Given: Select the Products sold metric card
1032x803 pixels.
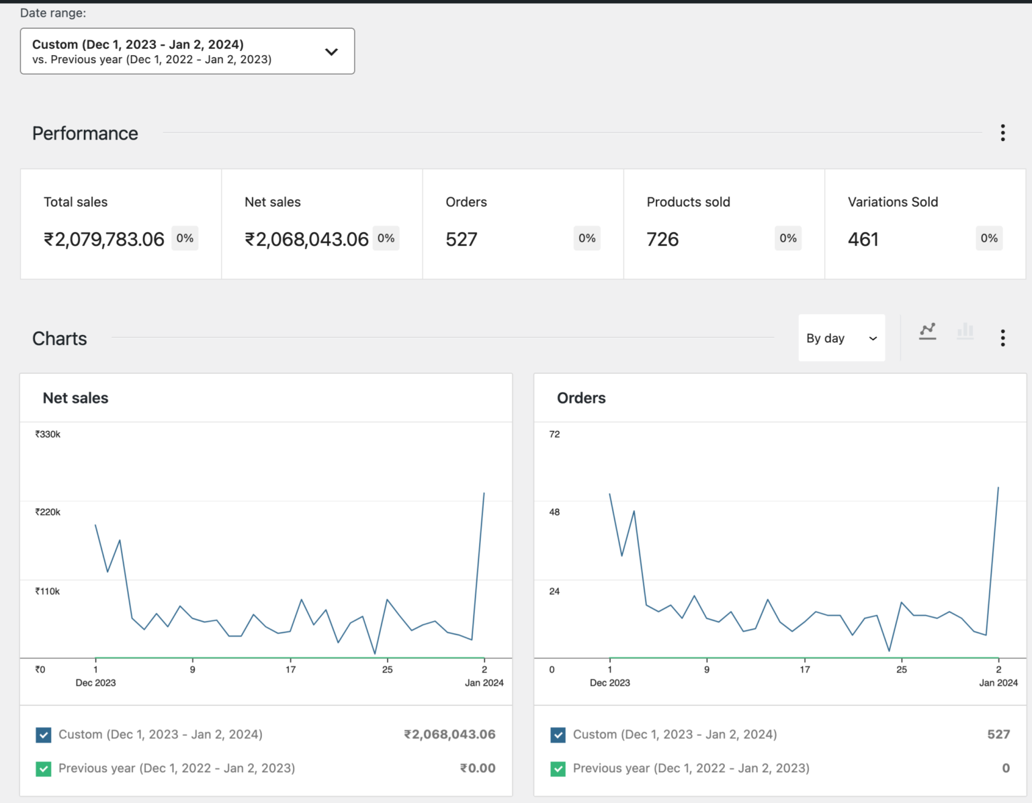Looking at the screenshot, I should [724, 224].
